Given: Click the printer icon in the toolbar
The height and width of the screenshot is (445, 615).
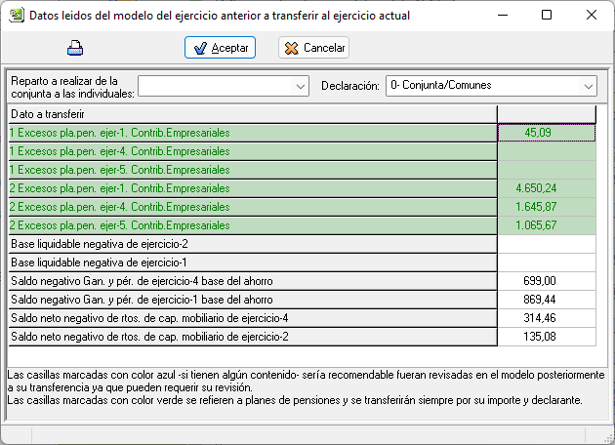Looking at the screenshot, I should [x=75, y=48].
